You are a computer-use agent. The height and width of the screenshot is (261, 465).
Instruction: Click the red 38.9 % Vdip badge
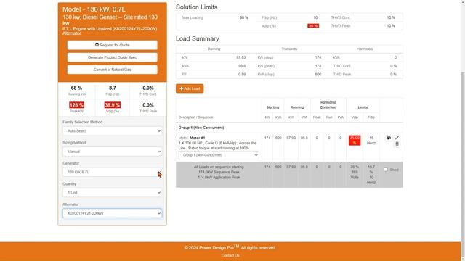[x=113, y=105]
